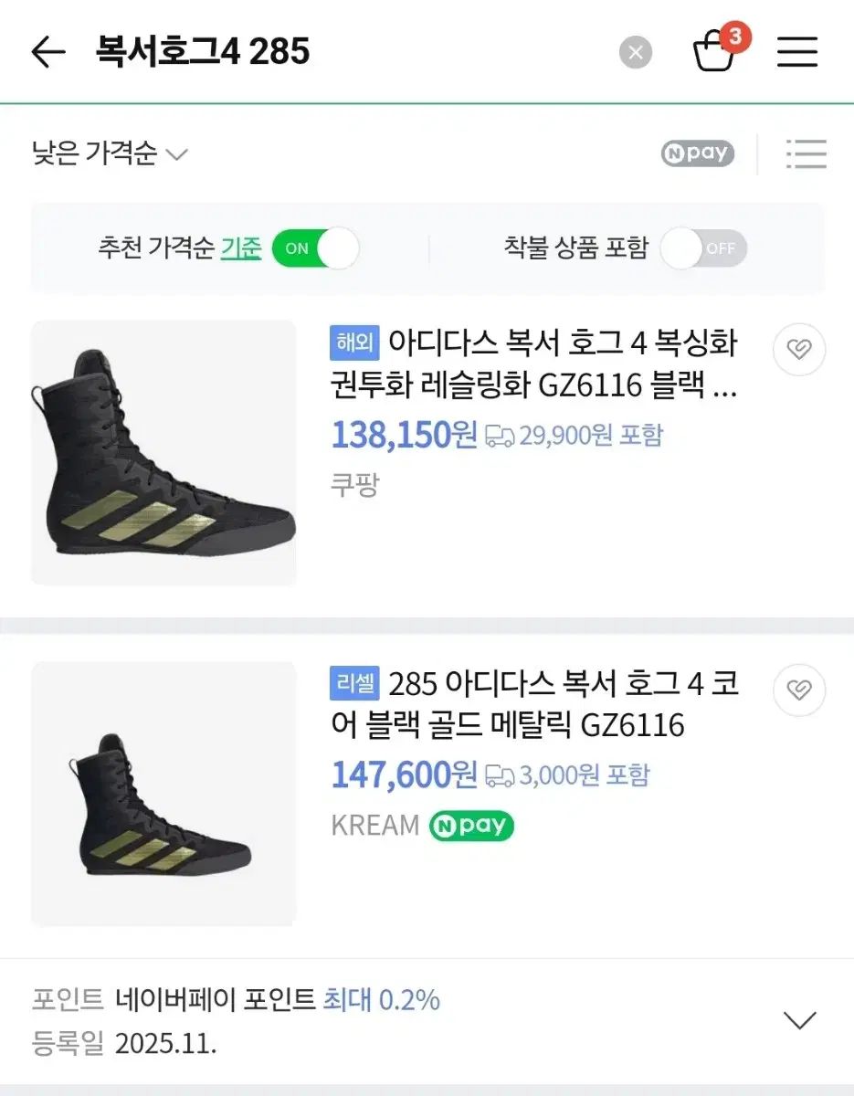Open the shopping basket with 3 items

click(714, 52)
